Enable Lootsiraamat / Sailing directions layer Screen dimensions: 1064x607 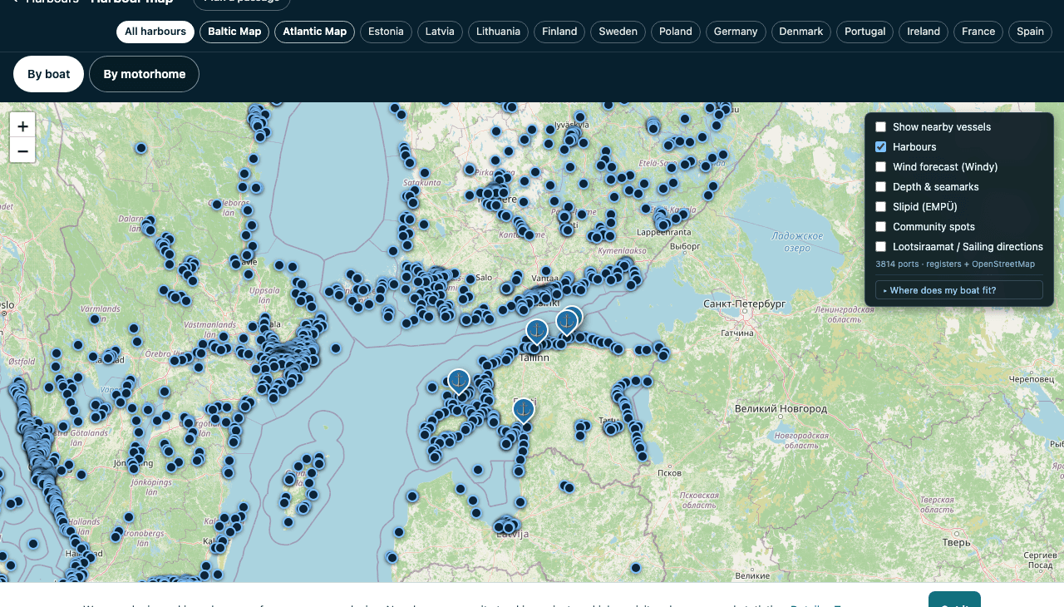tap(881, 247)
